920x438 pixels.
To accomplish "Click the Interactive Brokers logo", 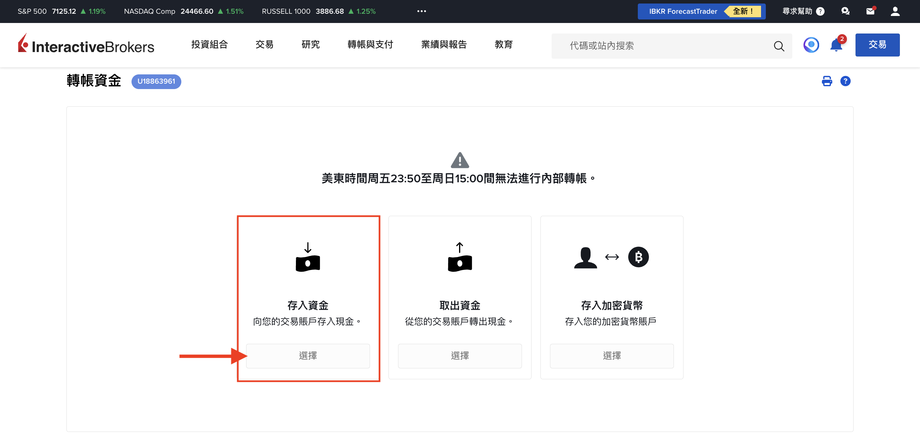I will click(86, 45).
